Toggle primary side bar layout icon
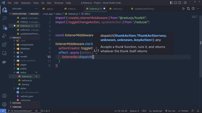Image resolution: width=202 pixels, height=113 pixels. (171, 3)
